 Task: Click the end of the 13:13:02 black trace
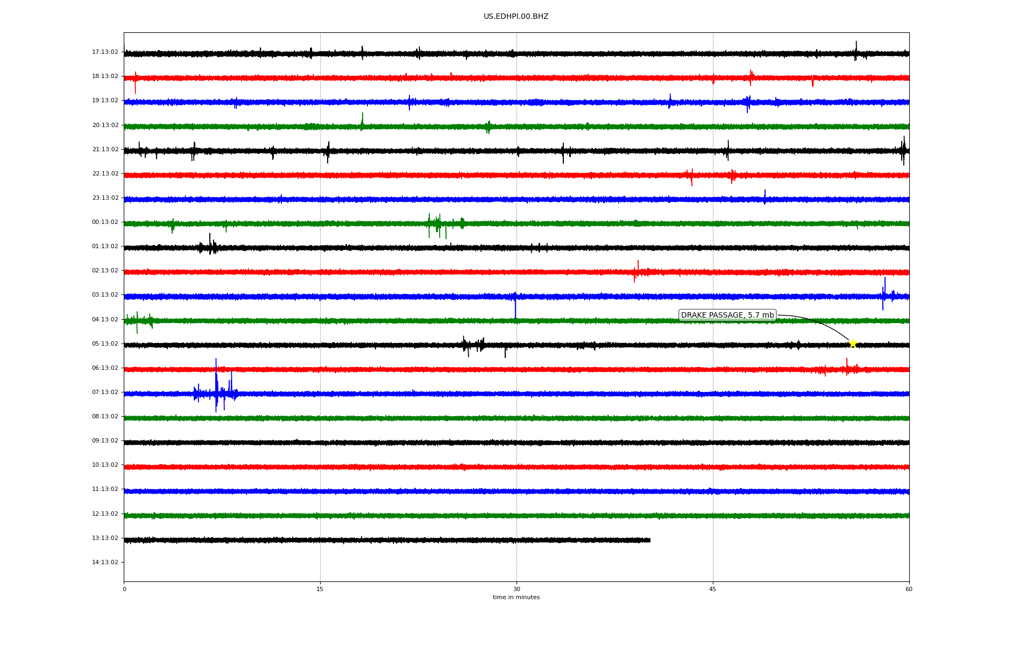point(649,540)
